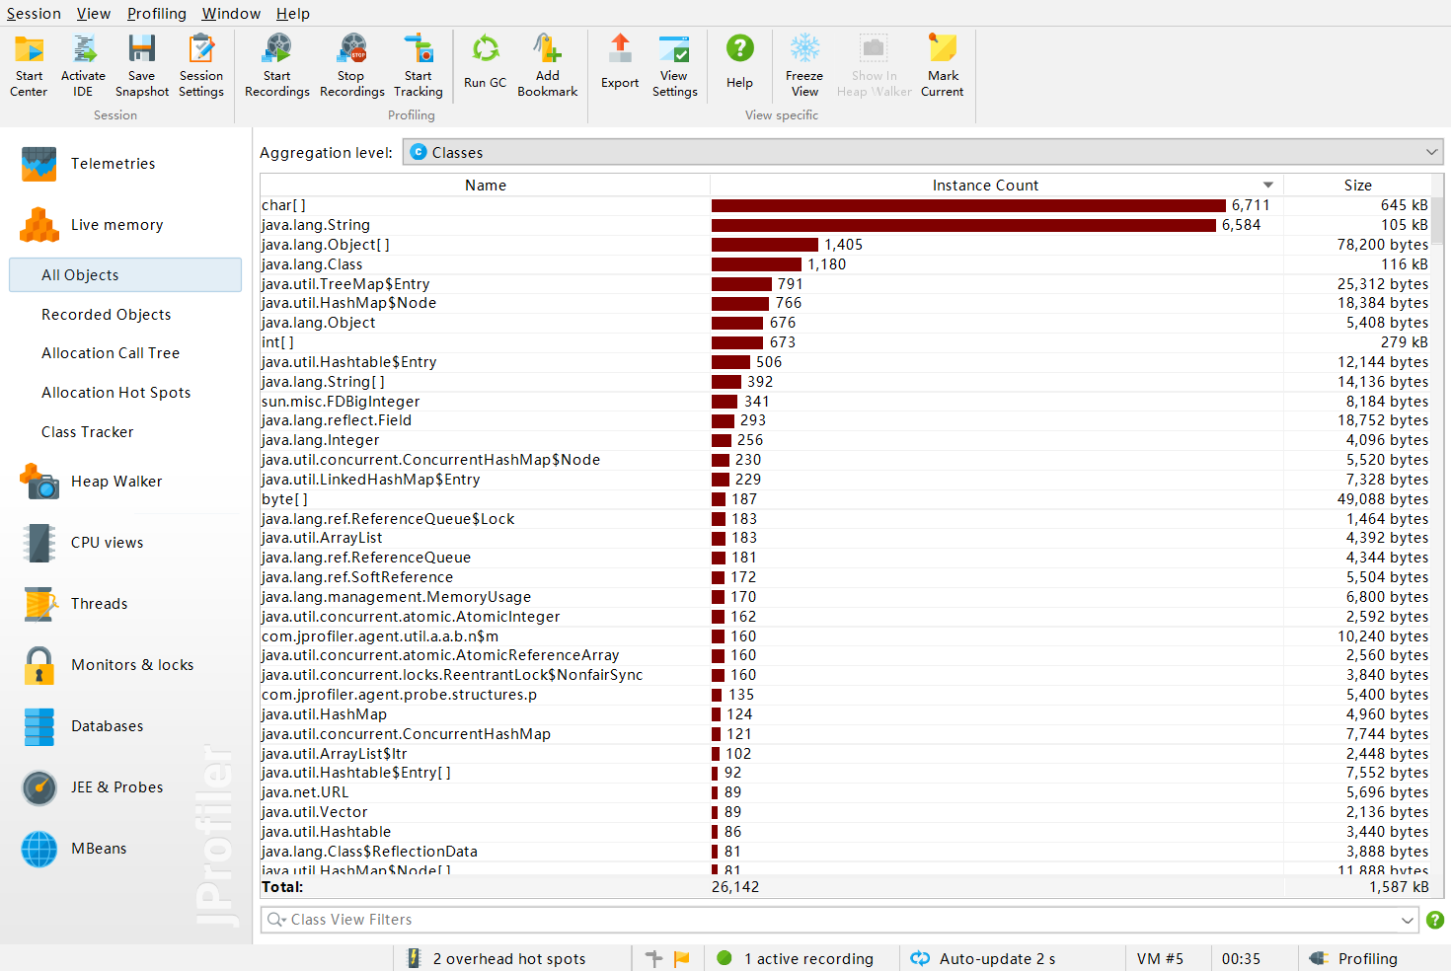
Task: Select the Allocation Call Tree view
Action: [x=111, y=353]
